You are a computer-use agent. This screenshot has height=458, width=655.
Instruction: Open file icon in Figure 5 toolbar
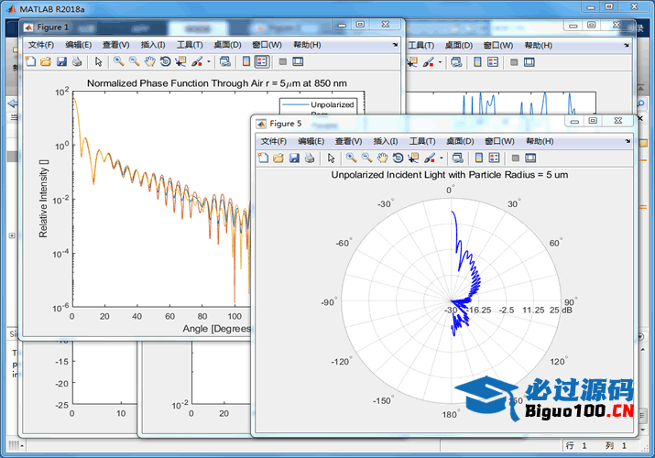coord(278,158)
